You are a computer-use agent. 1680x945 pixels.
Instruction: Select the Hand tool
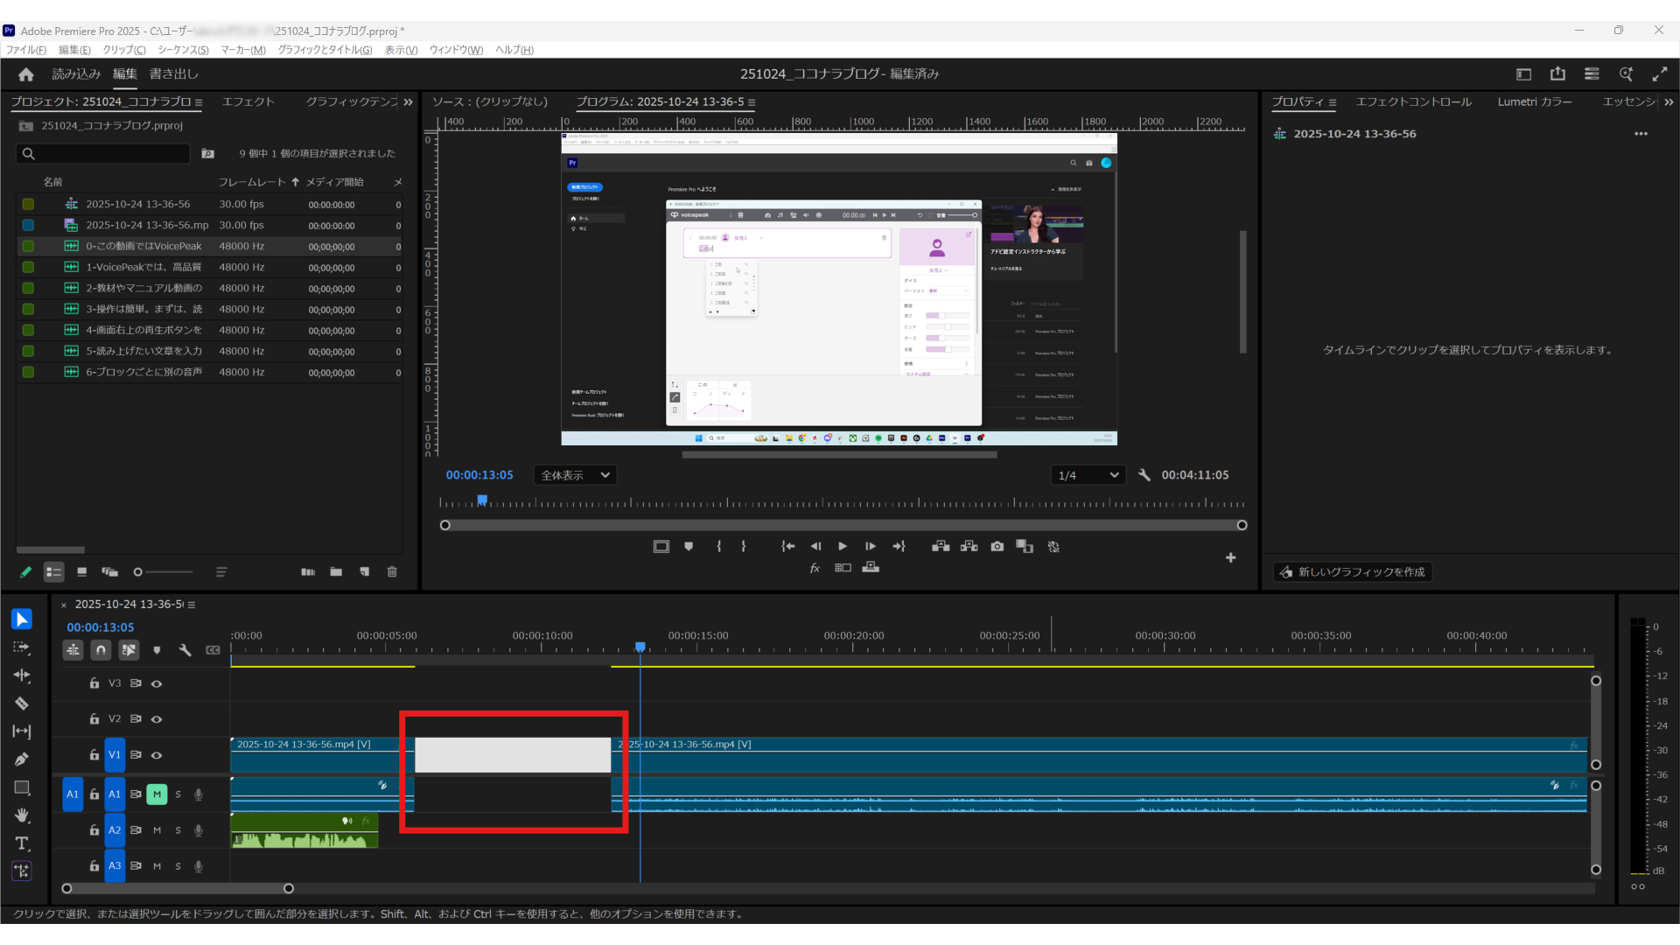coord(22,815)
